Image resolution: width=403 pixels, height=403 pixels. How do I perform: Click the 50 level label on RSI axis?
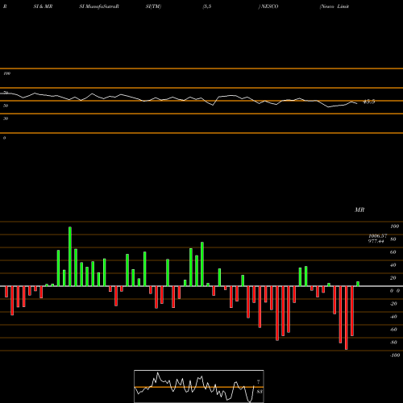click(6, 106)
